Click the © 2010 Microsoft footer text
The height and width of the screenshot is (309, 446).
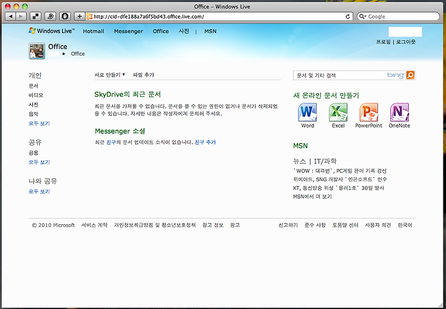[x=53, y=225]
